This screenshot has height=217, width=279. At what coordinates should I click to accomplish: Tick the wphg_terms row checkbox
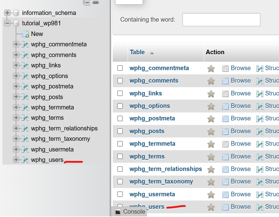[120, 156]
